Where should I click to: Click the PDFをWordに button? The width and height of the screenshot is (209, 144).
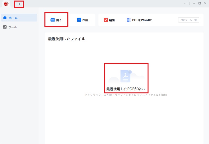pos(139,20)
